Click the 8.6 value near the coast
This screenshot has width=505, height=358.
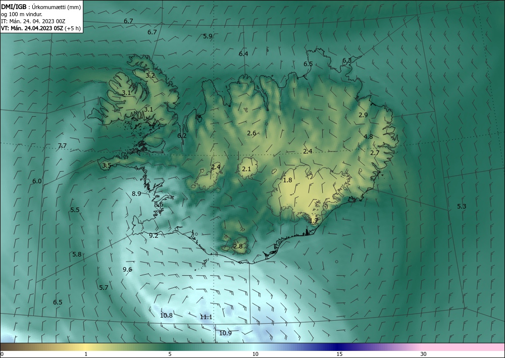tap(159, 204)
